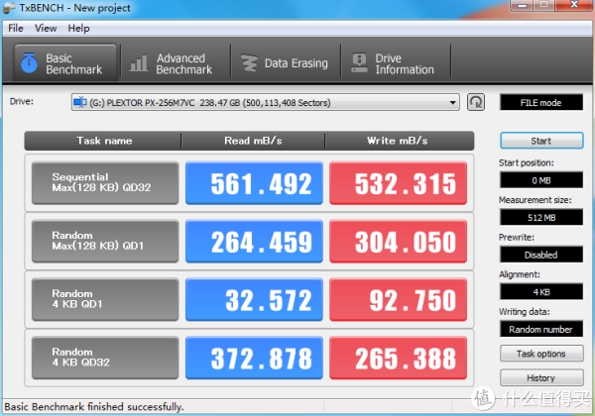This screenshot has height=416, width=595.
Task: Click the read result 264.459
Action: 254,242
